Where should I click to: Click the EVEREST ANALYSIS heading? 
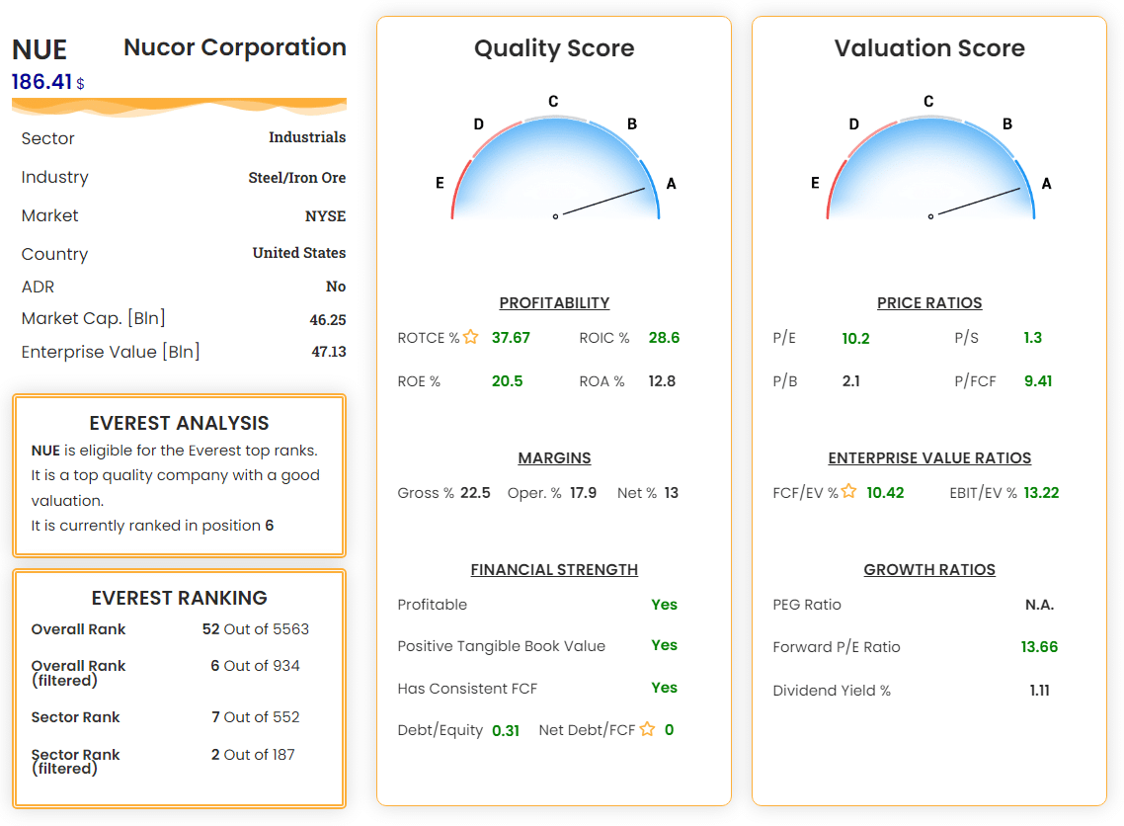tap(179, 423)
